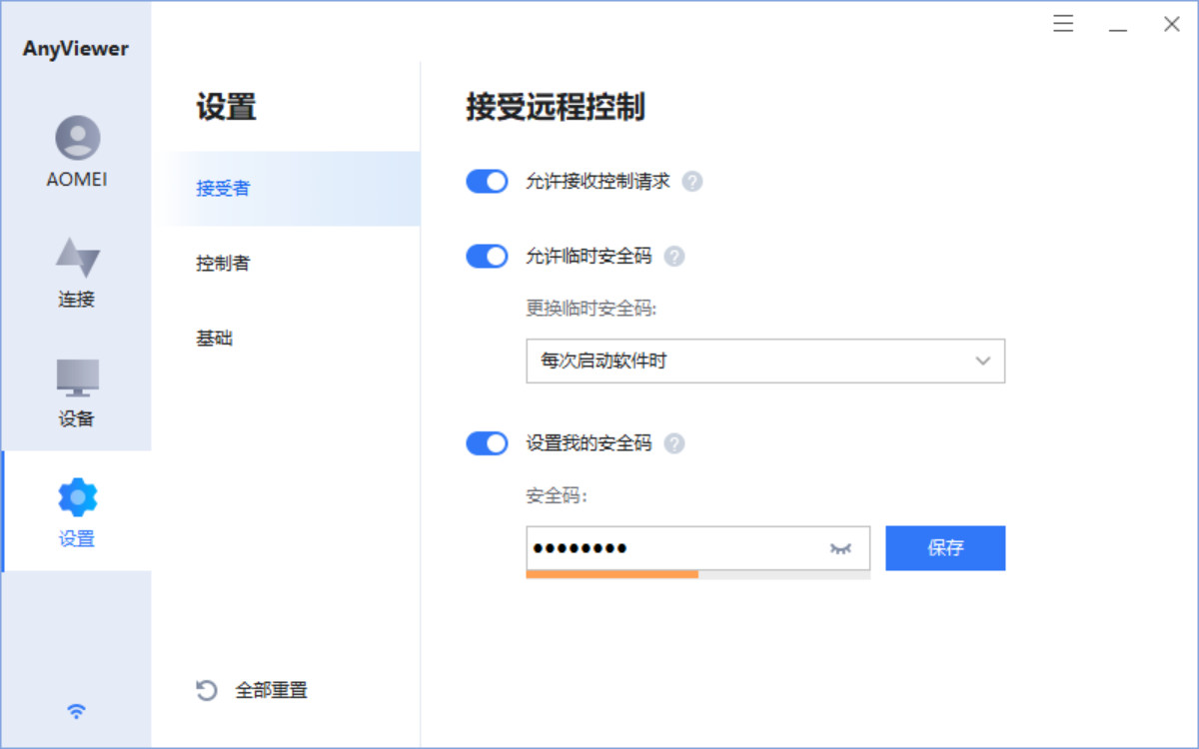Click into the 安全码 password field
The height and width of the screenshot is (749, 1199).
point(669,548)
